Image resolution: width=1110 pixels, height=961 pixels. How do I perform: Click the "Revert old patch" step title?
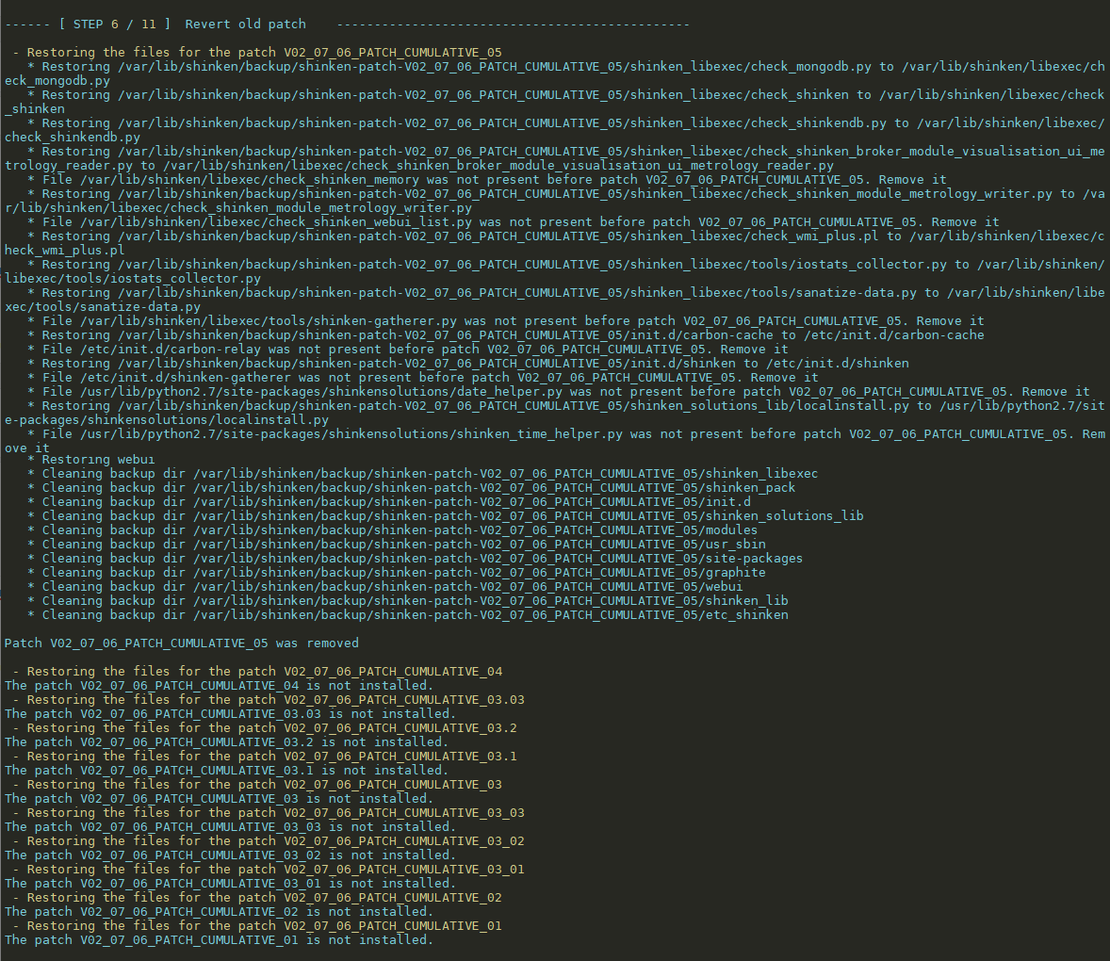click(x=245, y=24)
